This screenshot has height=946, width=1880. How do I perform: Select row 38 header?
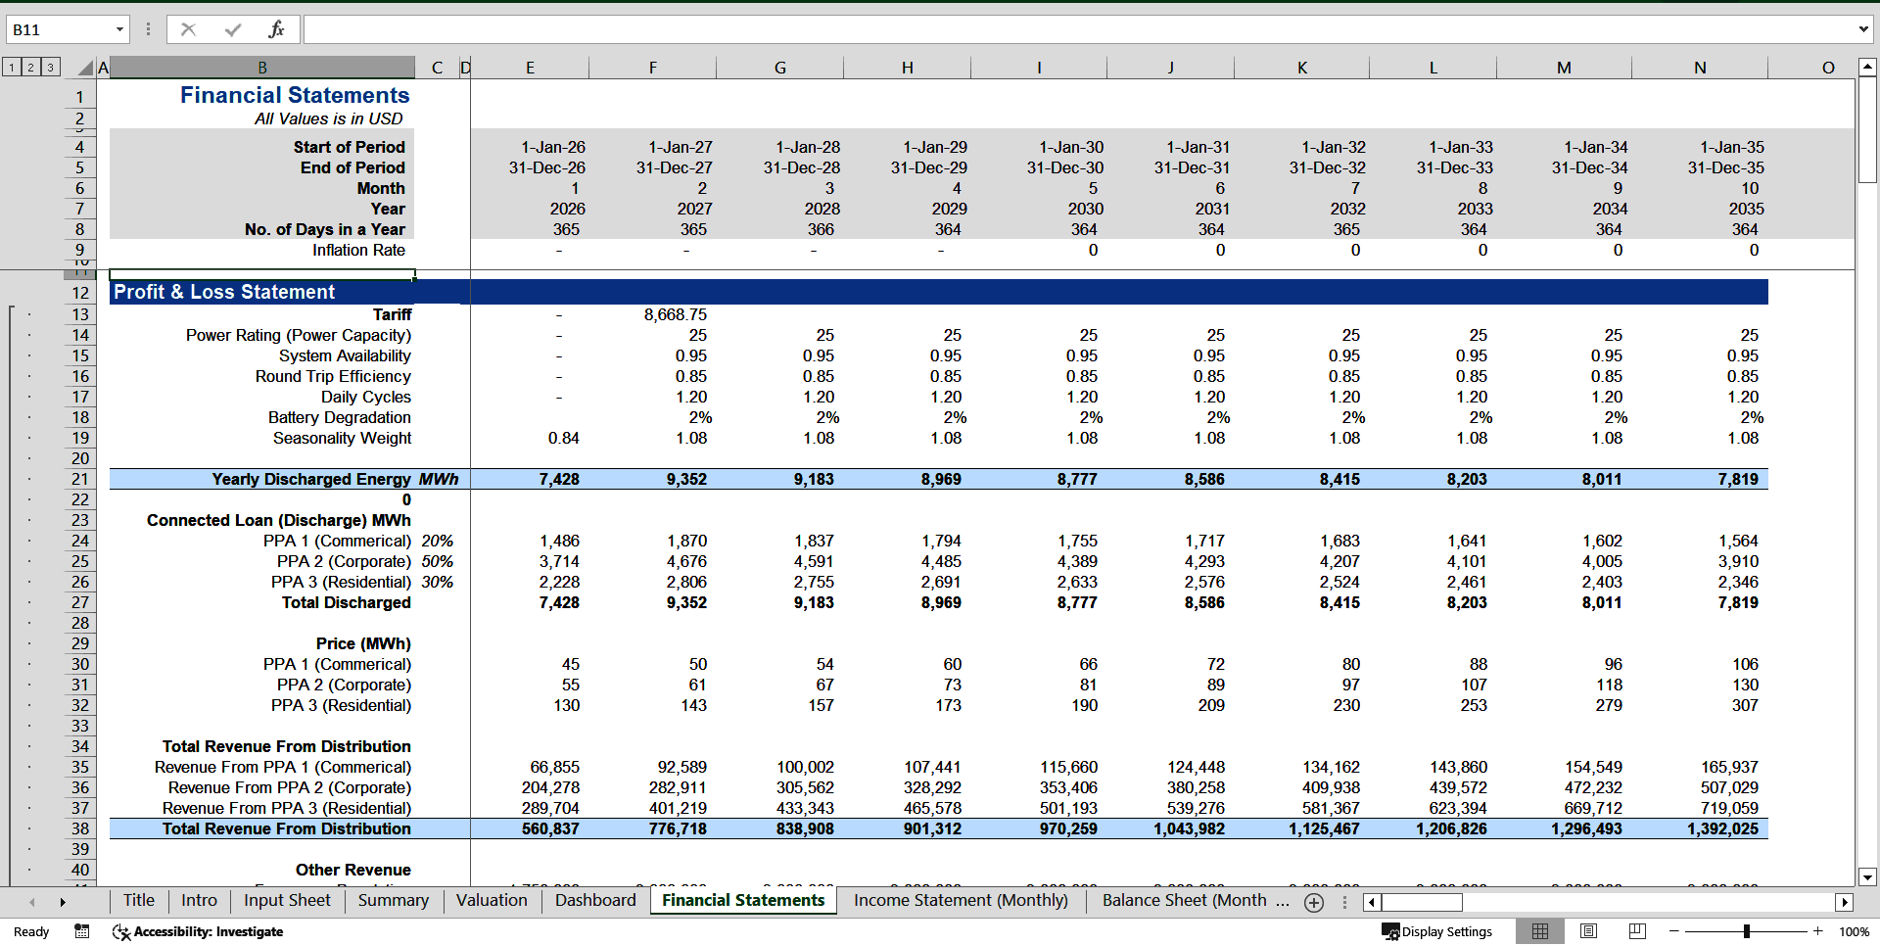click(x=80, y=828)
